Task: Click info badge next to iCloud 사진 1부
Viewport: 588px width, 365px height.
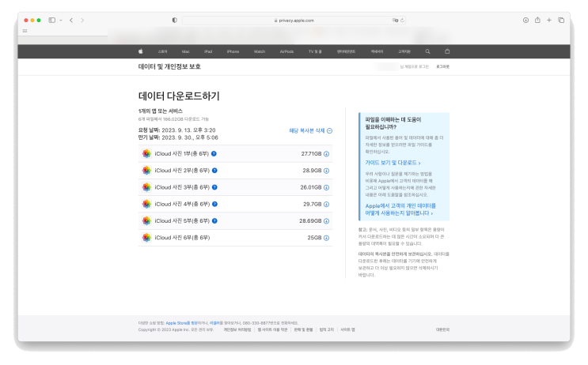Action: pyautogui.click(x=214, y=153)
